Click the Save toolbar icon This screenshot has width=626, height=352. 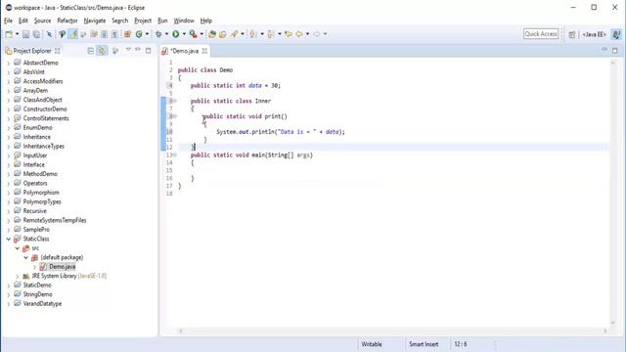point(26,34)
